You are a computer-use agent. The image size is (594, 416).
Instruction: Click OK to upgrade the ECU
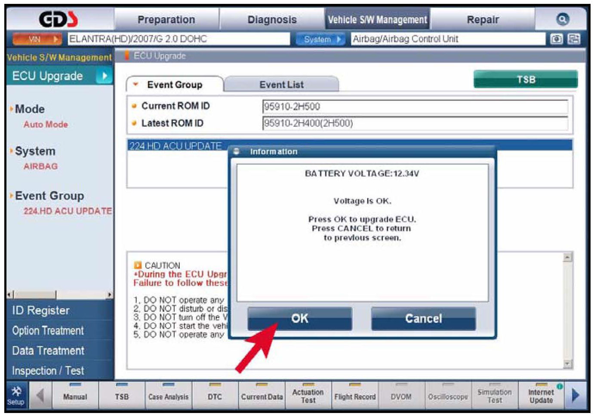[x=300, y=318]
